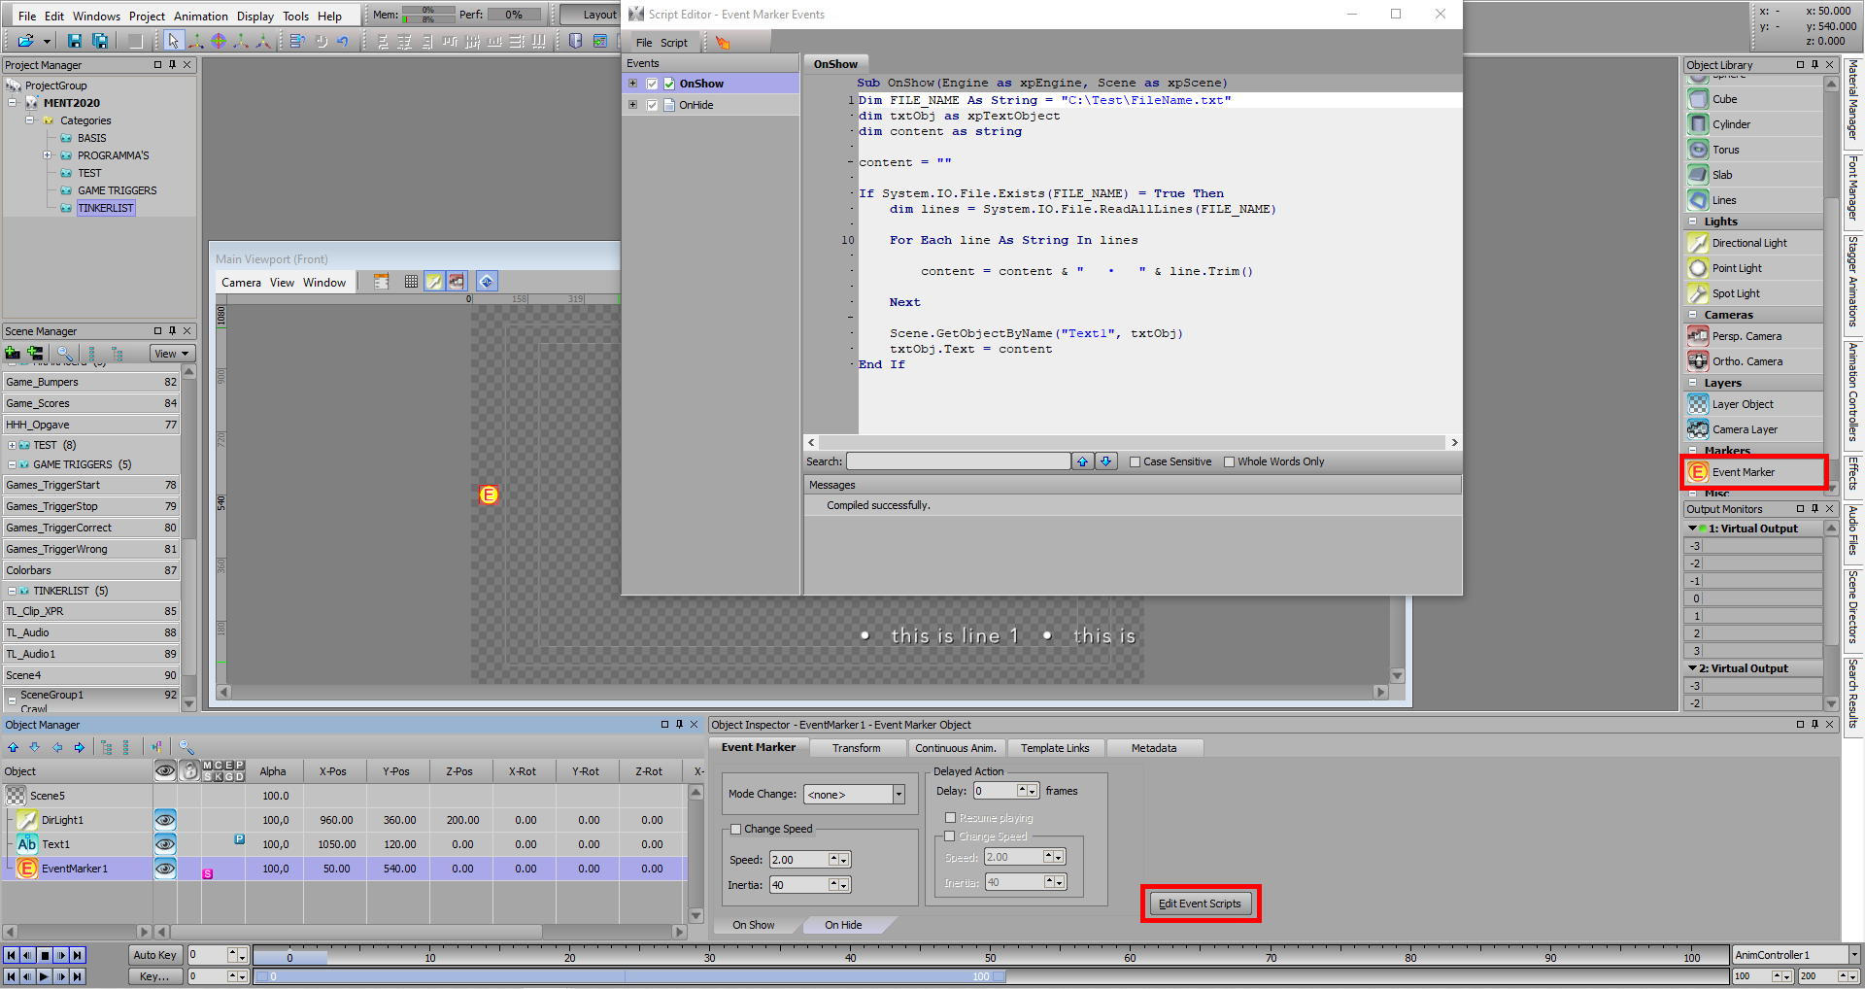The image size is (1865, 989).
Task: Click Add Scene Group icon in Scene Manager
Action: coord(36,354)
